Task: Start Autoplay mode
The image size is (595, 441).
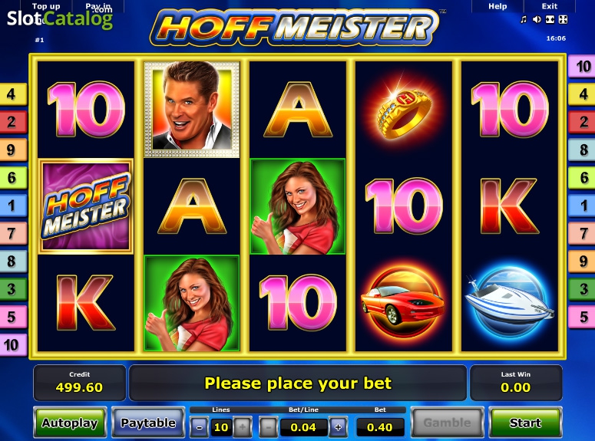Action: coord(70,423)
